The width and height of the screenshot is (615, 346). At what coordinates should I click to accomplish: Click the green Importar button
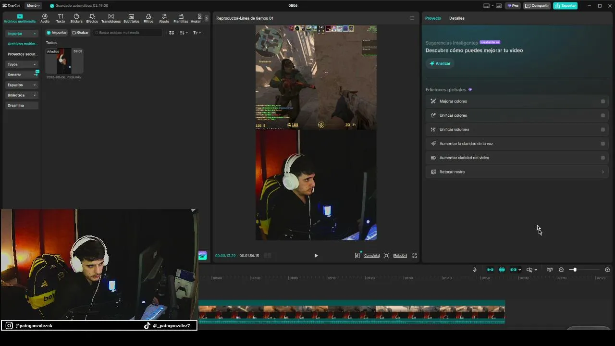(57, 33)
